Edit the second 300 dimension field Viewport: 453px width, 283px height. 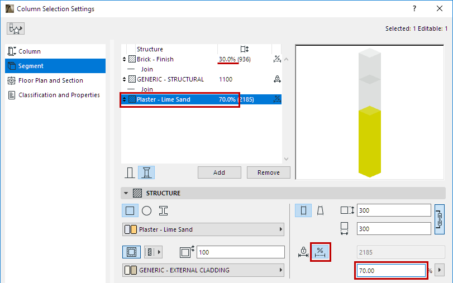(394, 229)
